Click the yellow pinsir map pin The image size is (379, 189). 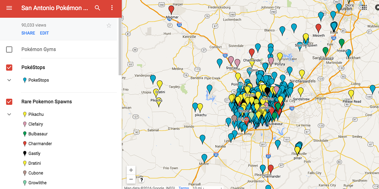[x=297, y=151]
